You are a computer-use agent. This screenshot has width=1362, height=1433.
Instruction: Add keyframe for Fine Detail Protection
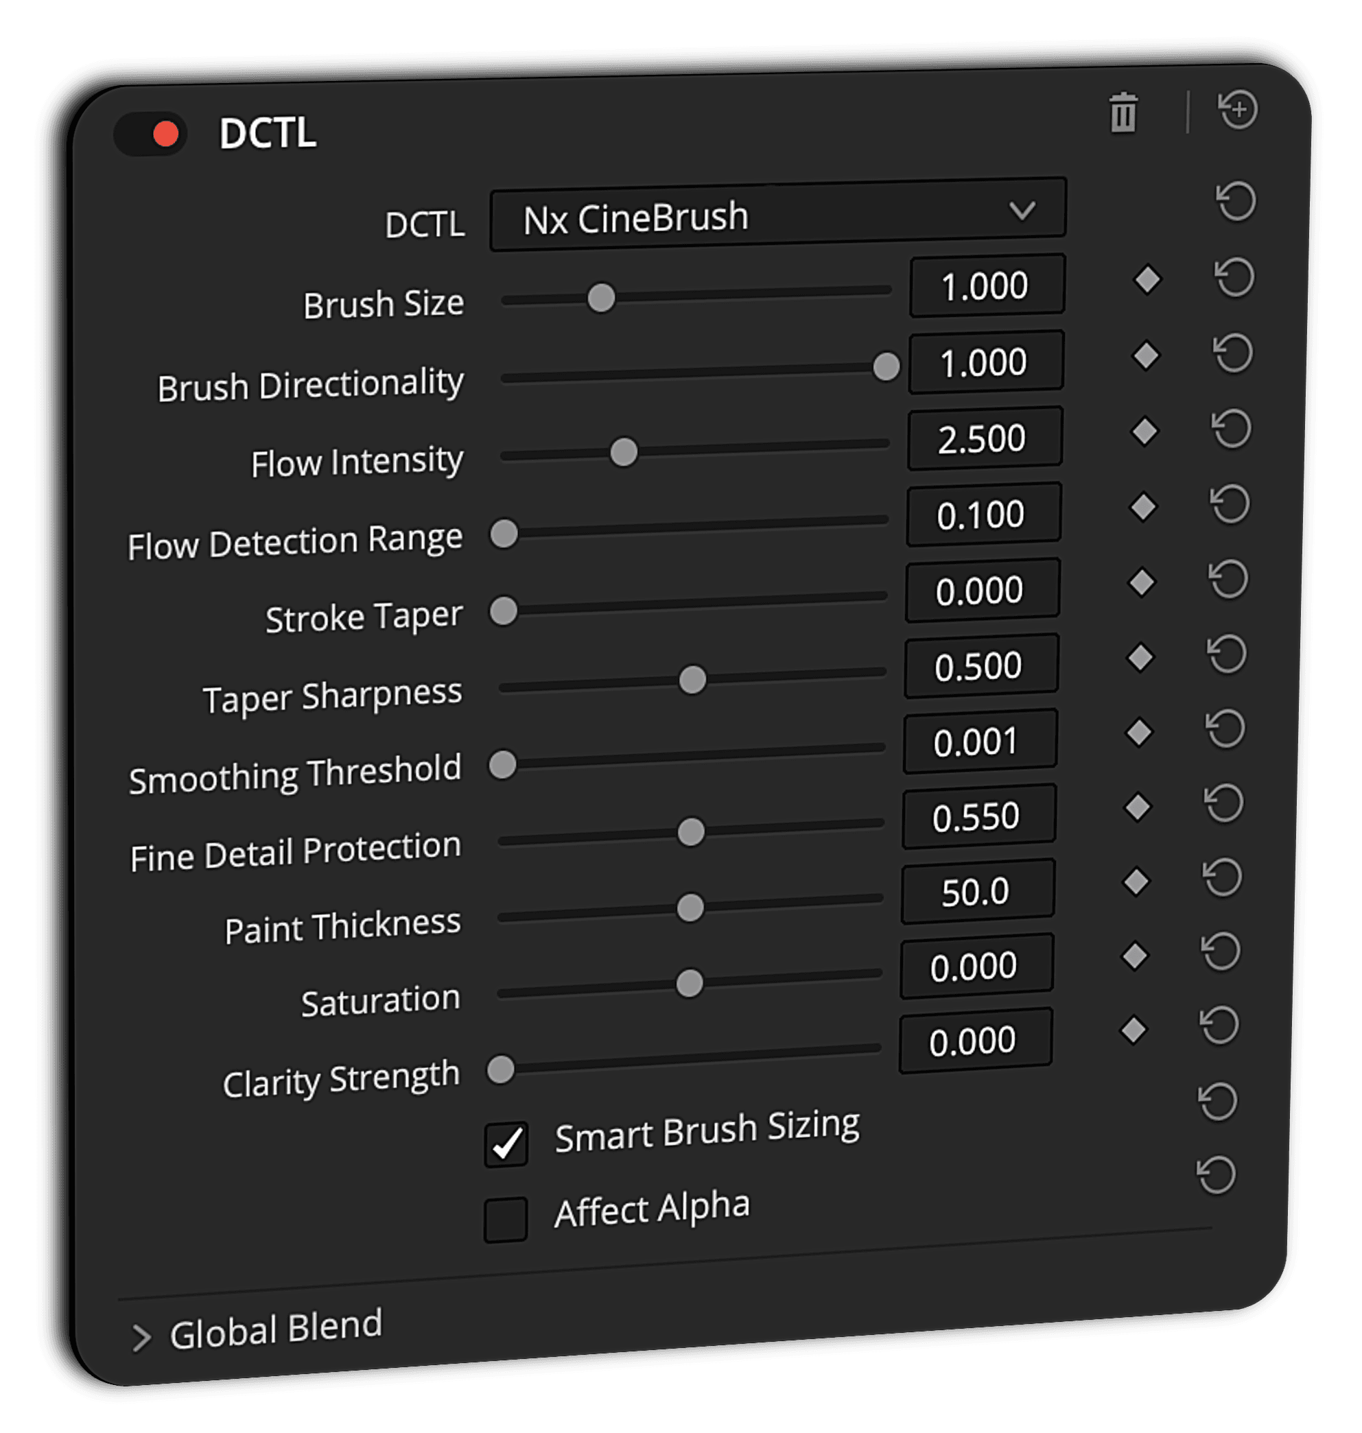point(1138,807)
